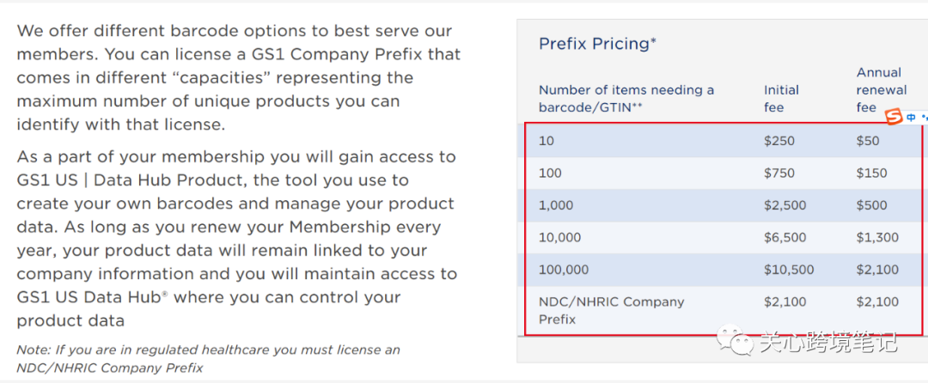Click the Sogou punctuation mode icon
Screen dimensions: 928x383
click(925, 118)
